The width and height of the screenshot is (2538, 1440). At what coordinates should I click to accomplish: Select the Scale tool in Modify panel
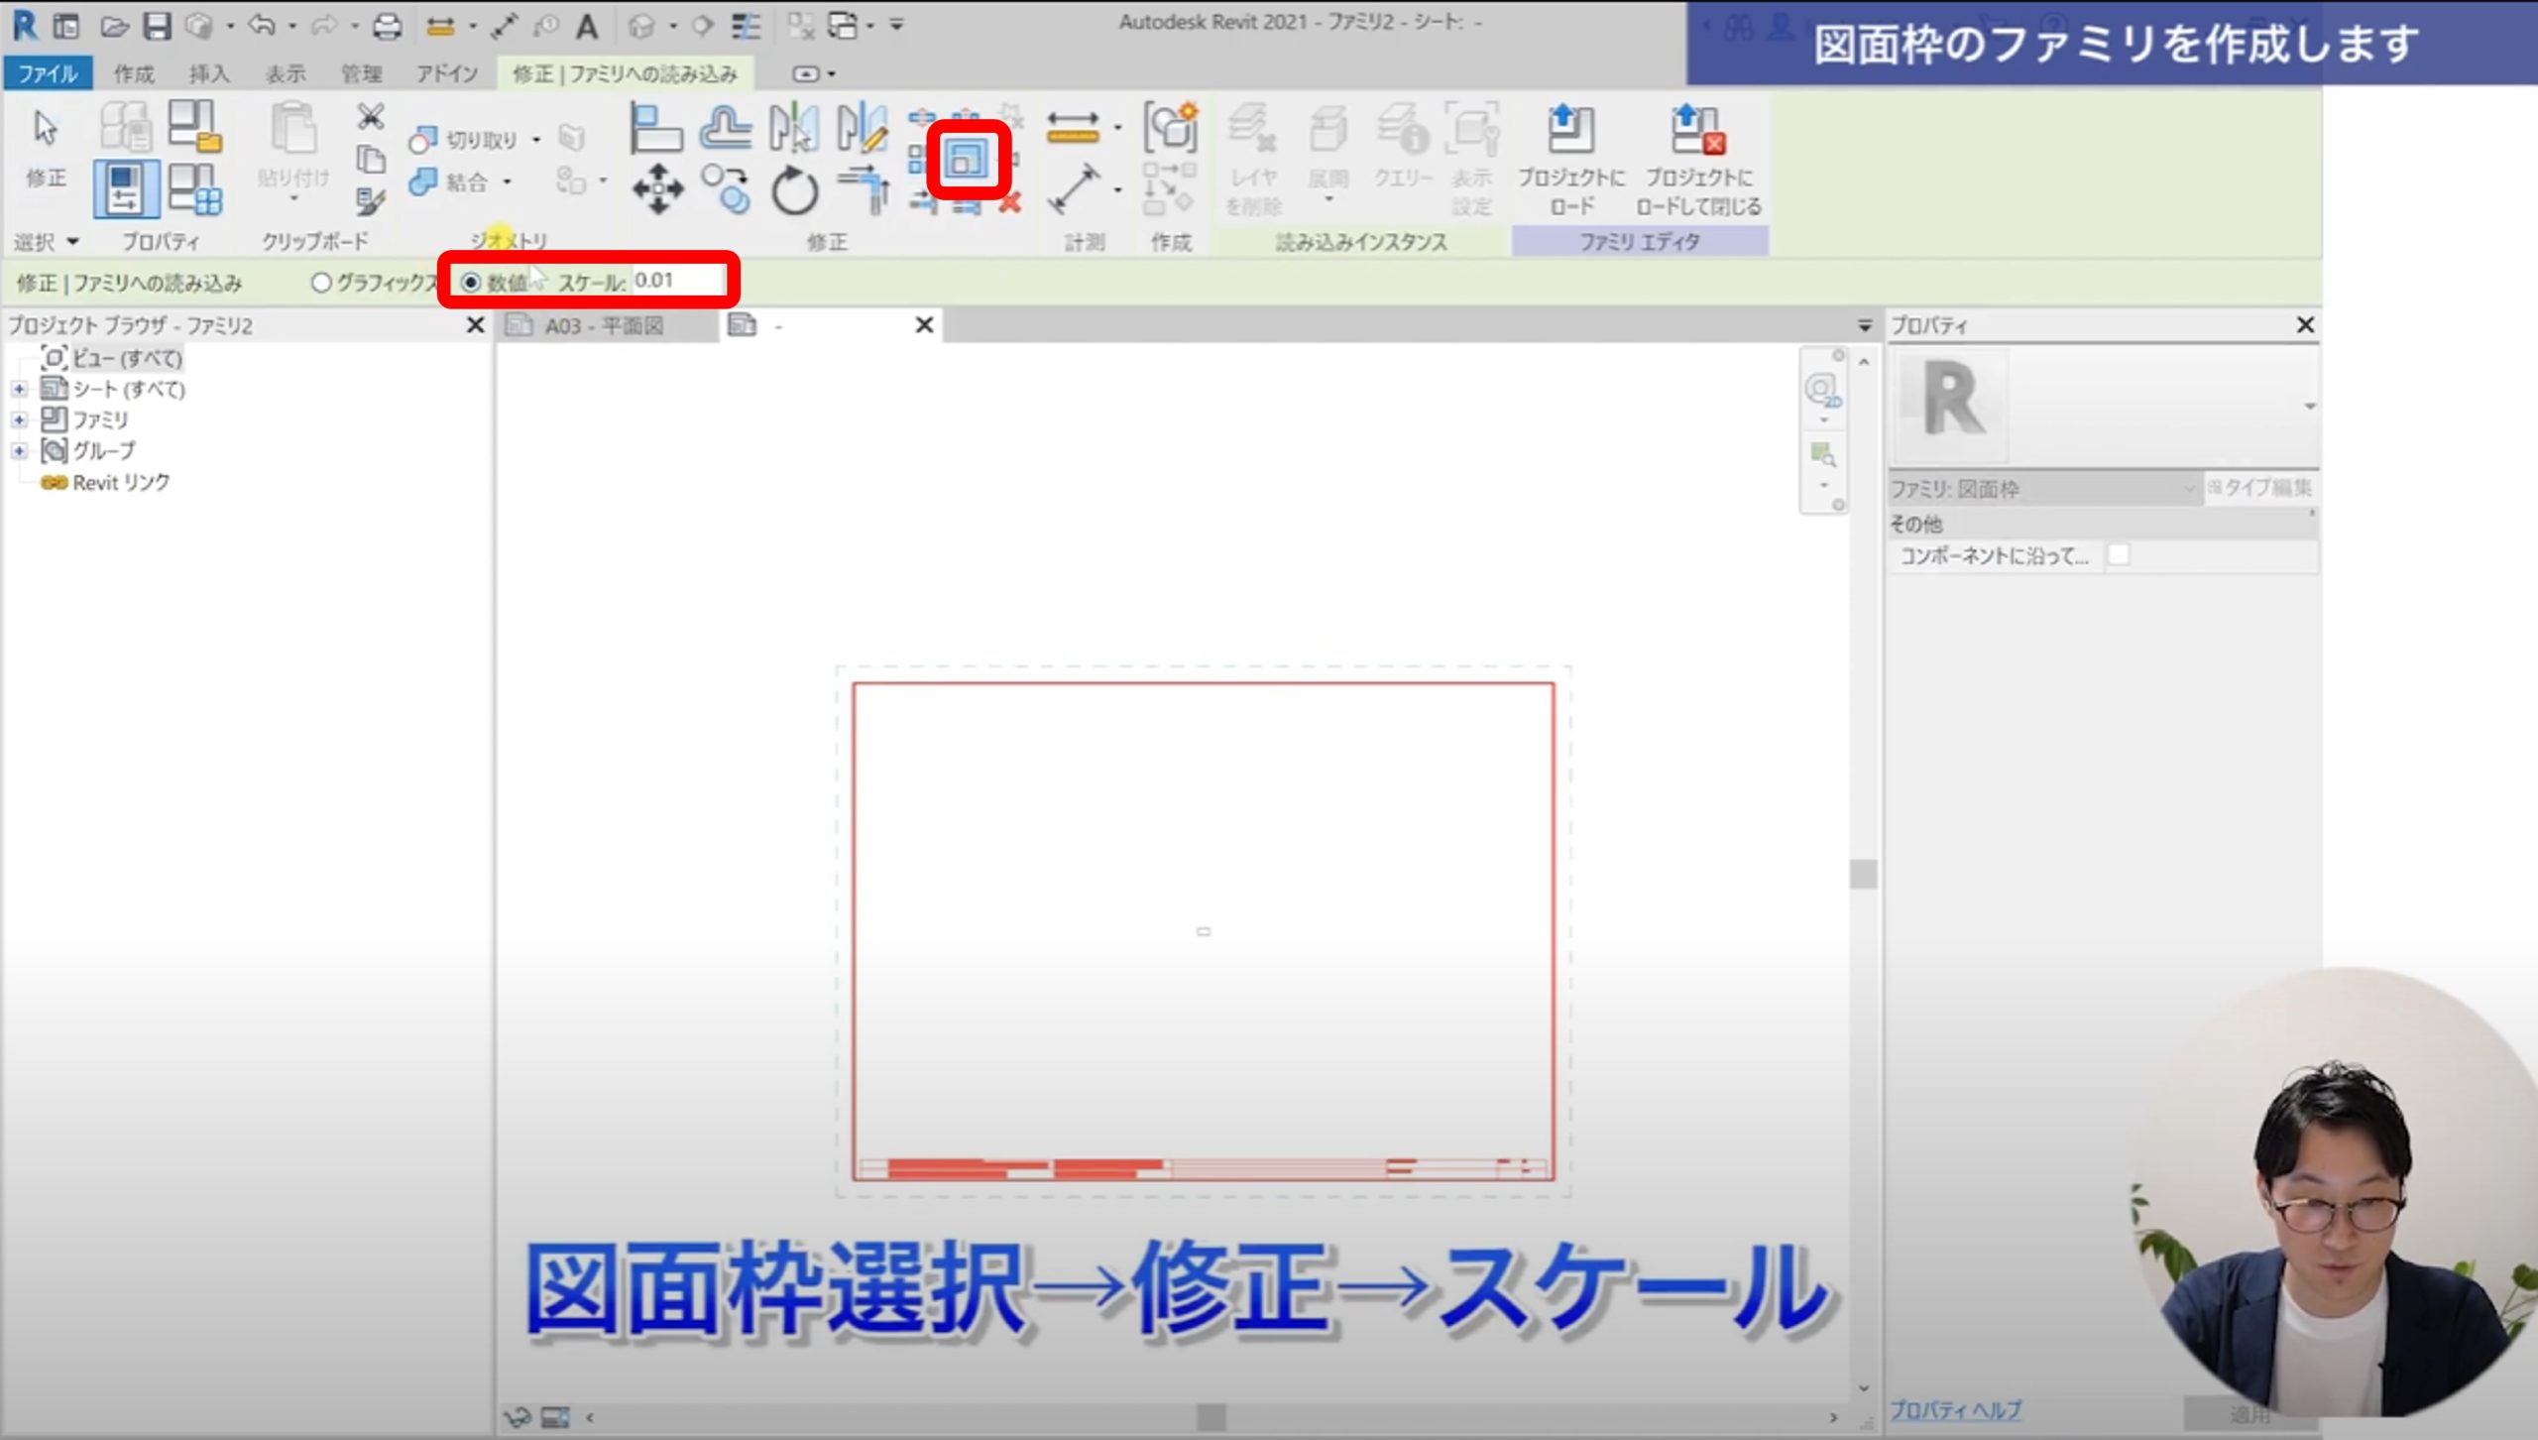pyautogui.click(x=966, y=160)
